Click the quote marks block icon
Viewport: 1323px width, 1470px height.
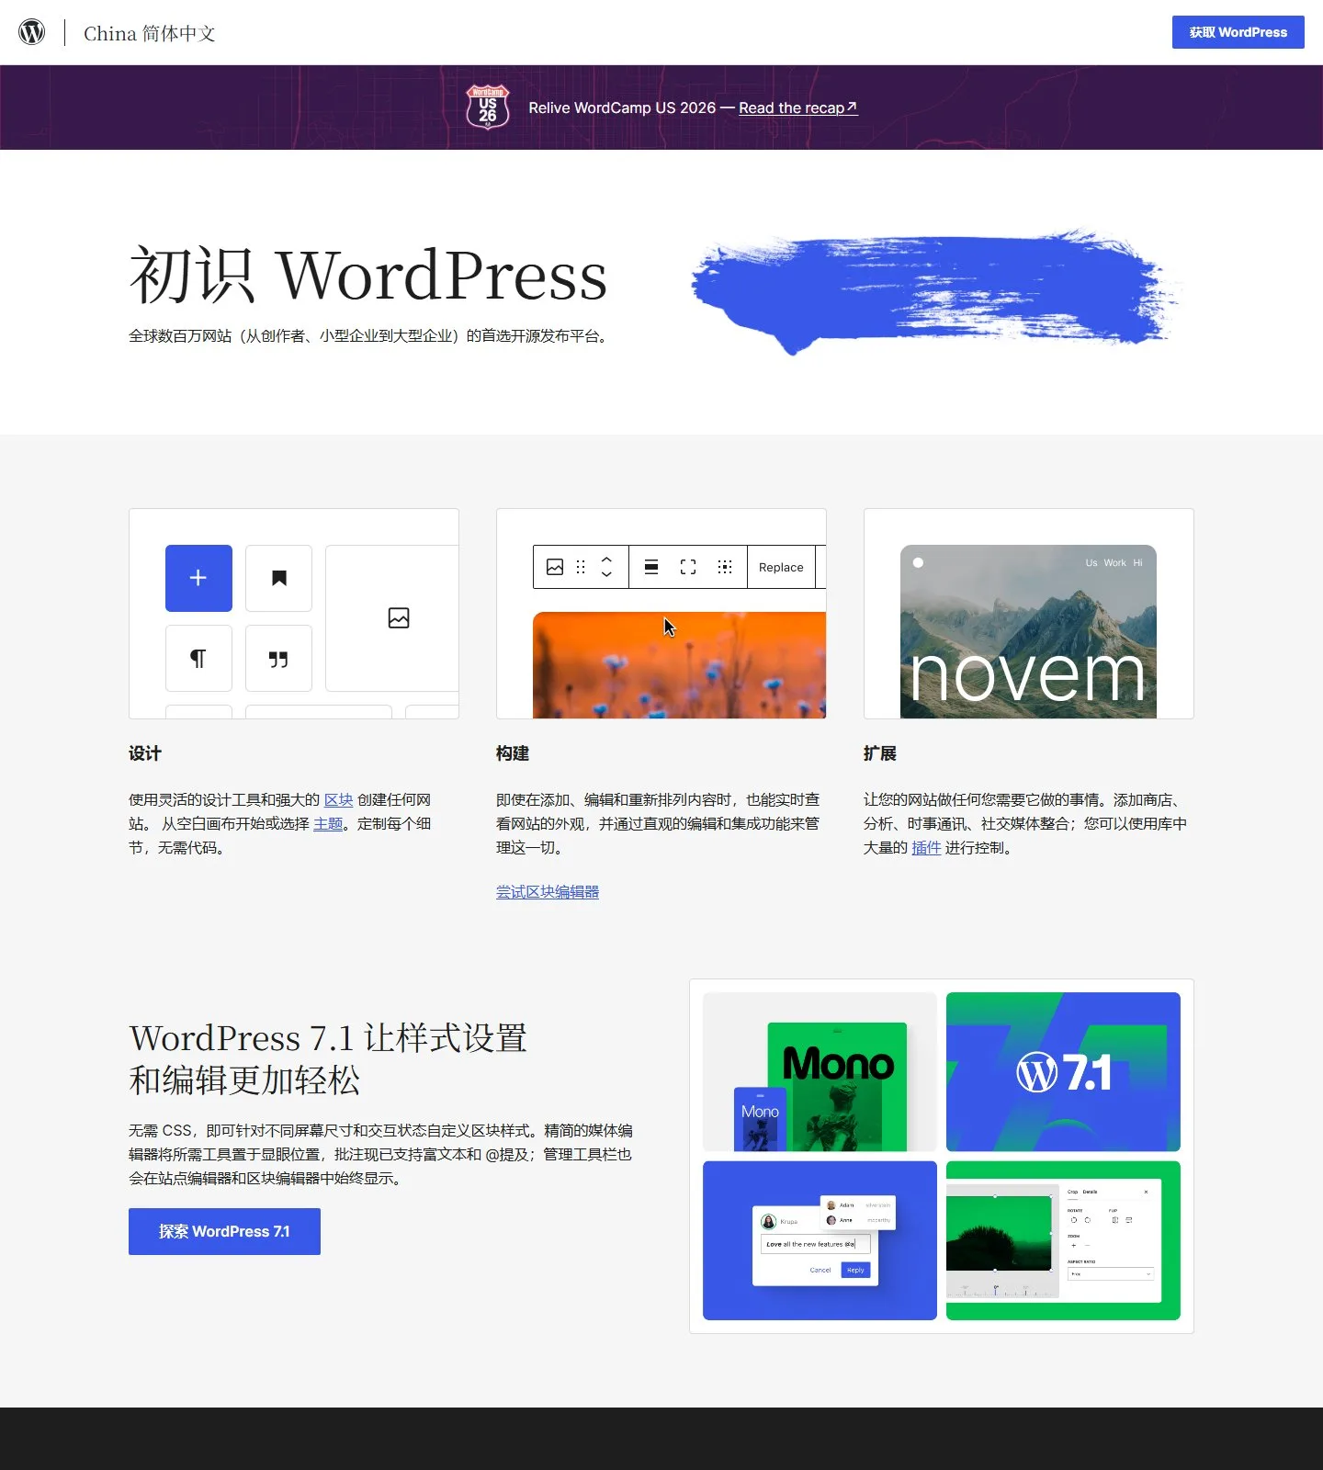click(278, 658)
